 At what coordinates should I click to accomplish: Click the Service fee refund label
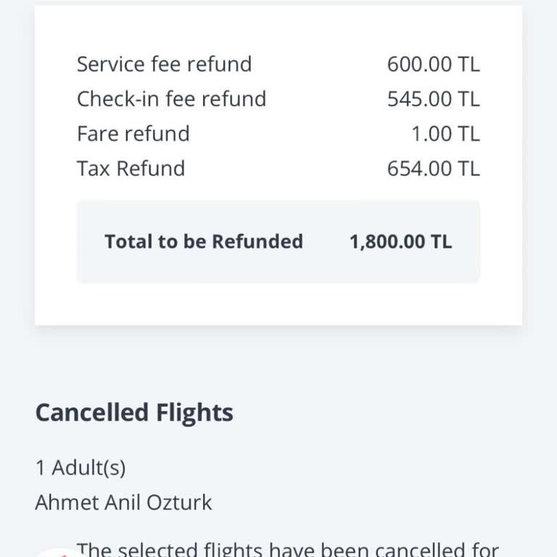[164, 64]
